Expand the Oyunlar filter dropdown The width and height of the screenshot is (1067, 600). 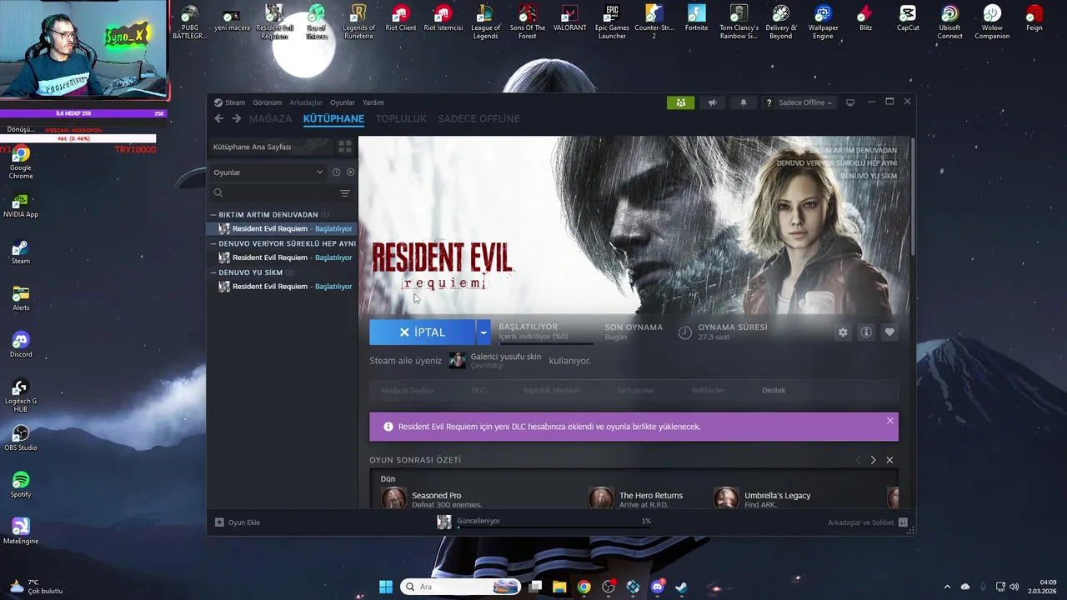point(268,172)
